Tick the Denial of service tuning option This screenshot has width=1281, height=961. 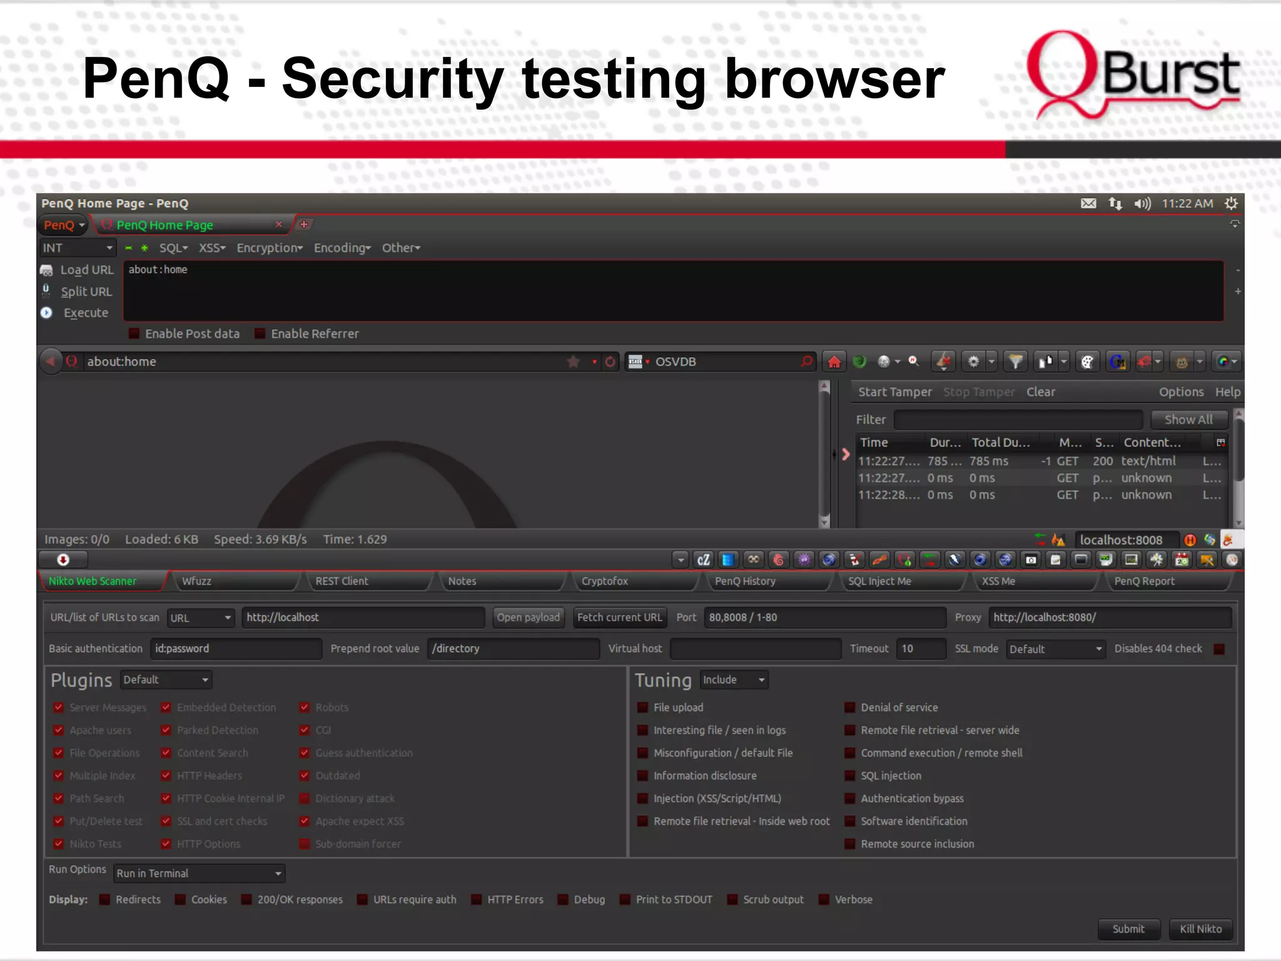click(849, 708)
